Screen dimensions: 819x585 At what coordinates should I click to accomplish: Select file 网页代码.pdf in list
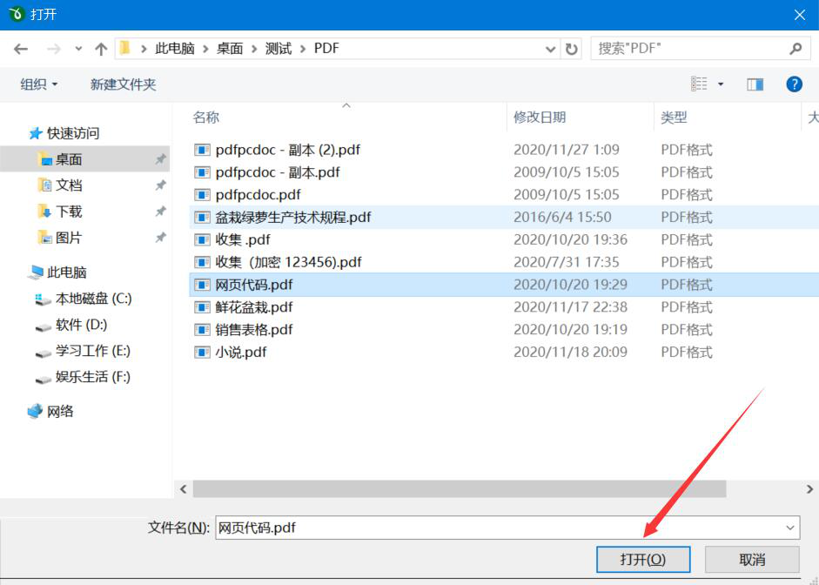tap(254, 285)
